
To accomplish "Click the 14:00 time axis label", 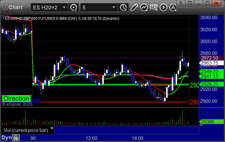I will (137, 138).
